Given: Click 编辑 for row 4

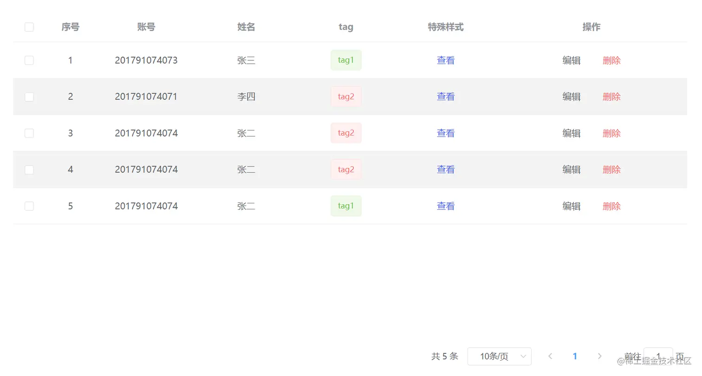Looking at the screenshot, I should point(572,169).
